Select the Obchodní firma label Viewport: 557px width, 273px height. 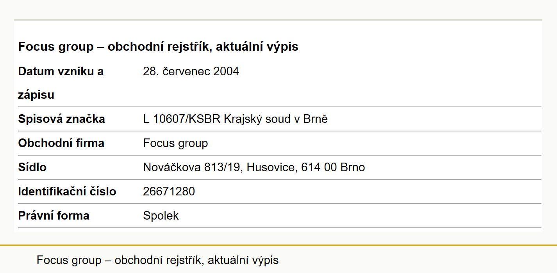tap(61, 143)
